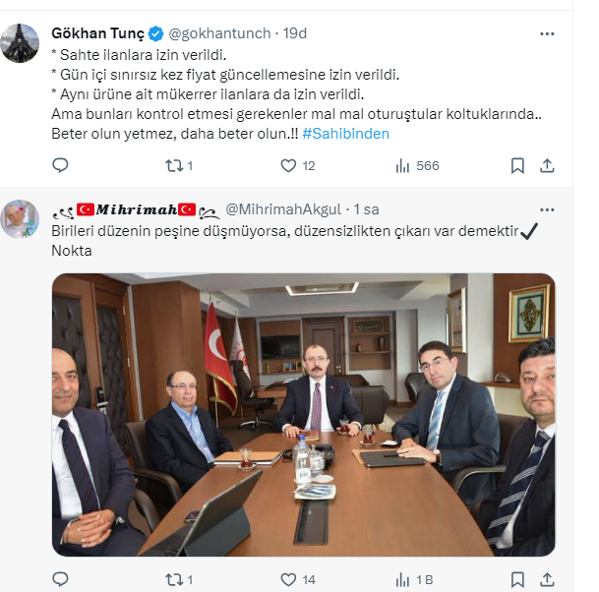Screen dimensions: 599x592
Task: Open more options on Gökhan Tunç's tweet
Action: 547,34
